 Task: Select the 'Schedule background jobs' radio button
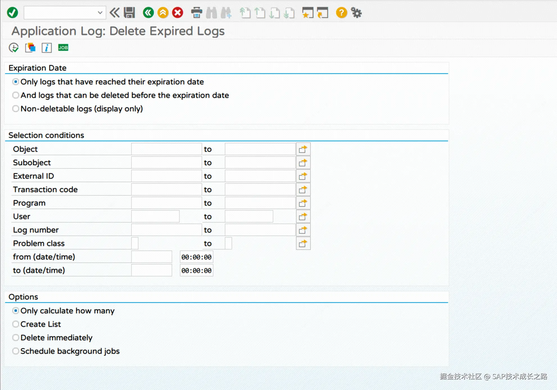tap(16, 351)
